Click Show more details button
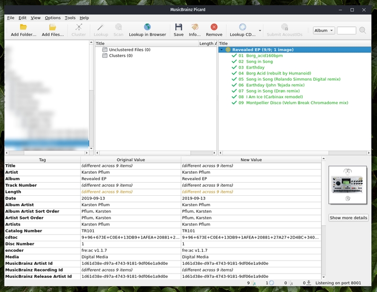Image resolution: width=377 pixels, height=292 pixels. [x=348, y=218]
